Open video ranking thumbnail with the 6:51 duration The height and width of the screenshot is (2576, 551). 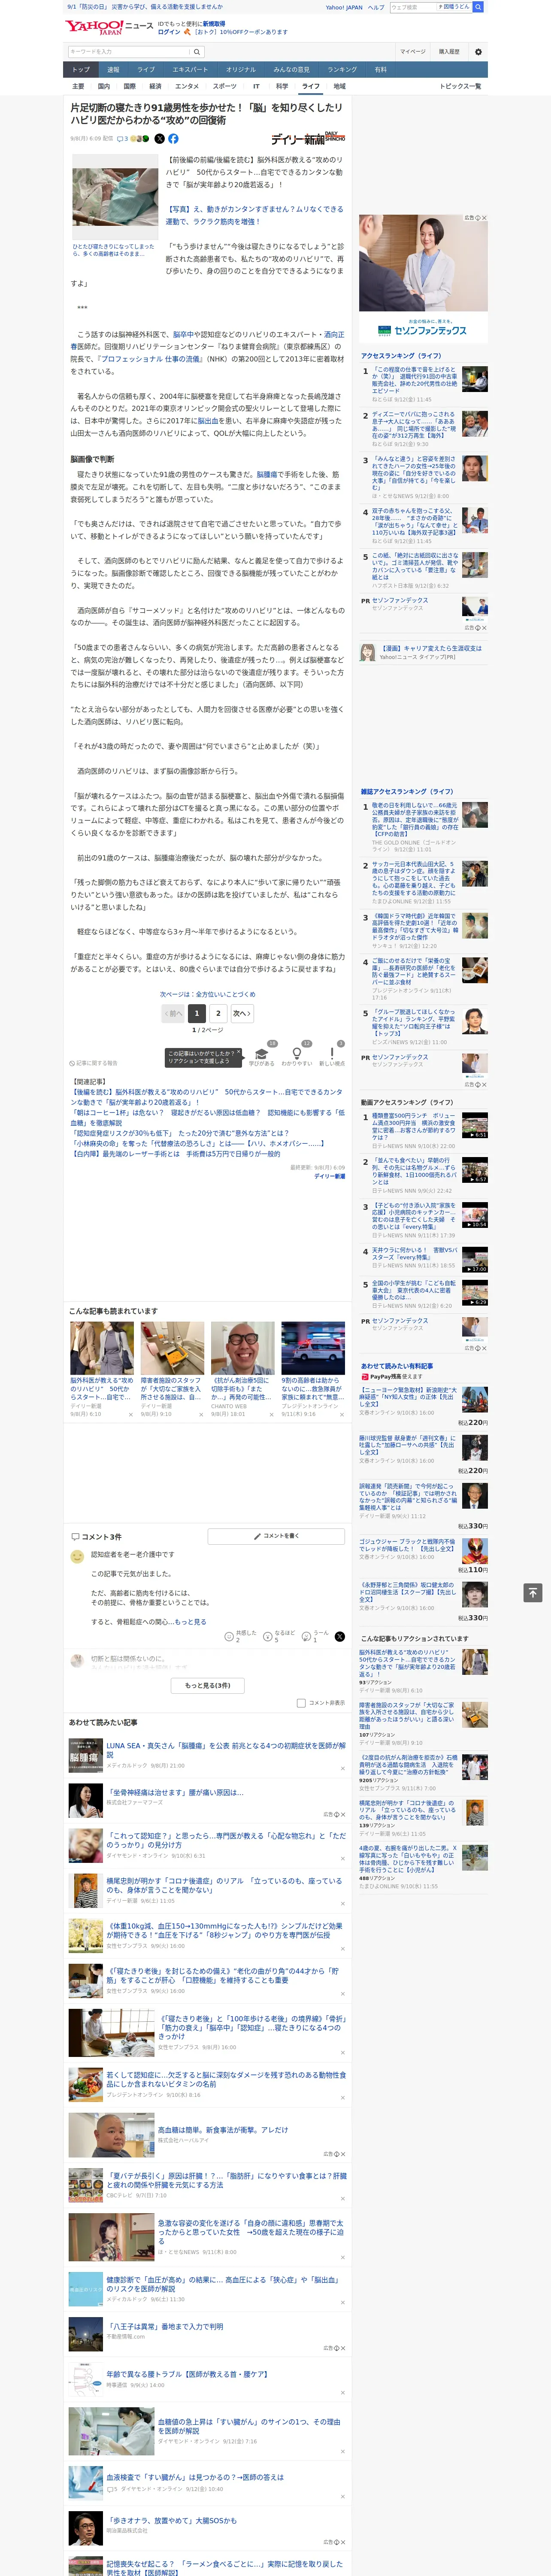(x=475, y=1124)
